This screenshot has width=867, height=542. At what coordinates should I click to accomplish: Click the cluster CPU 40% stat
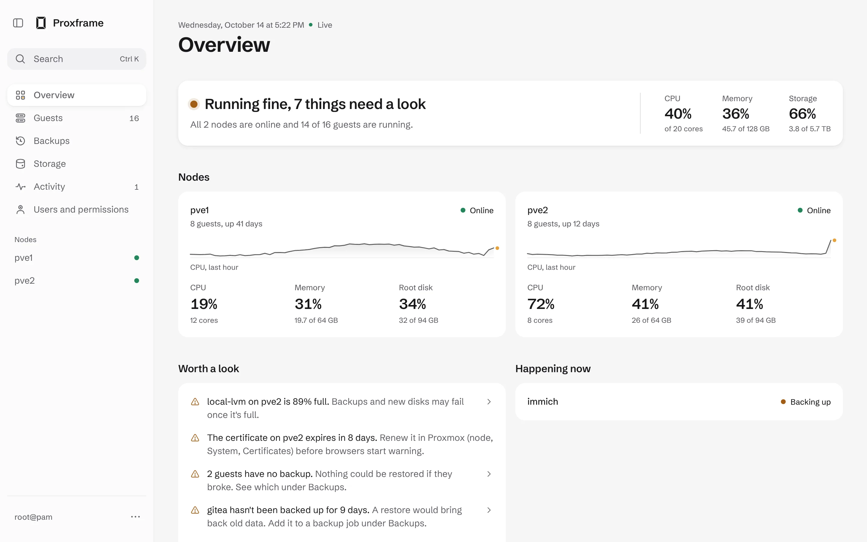click(x=683, y=114)
